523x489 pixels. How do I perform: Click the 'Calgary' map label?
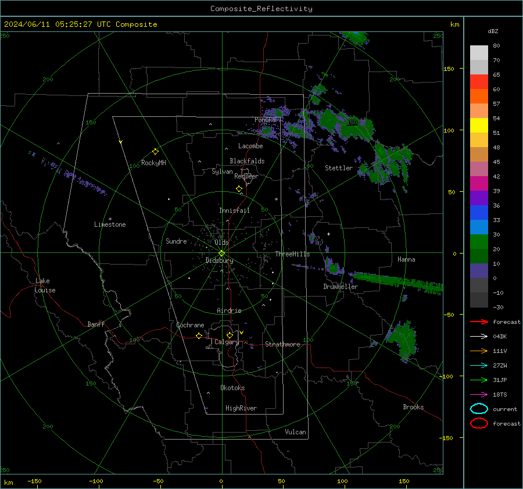click(227, 342)
